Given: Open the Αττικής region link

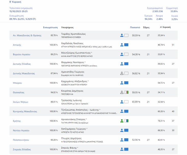Looking at the screenshot, I should coord(17,45).
